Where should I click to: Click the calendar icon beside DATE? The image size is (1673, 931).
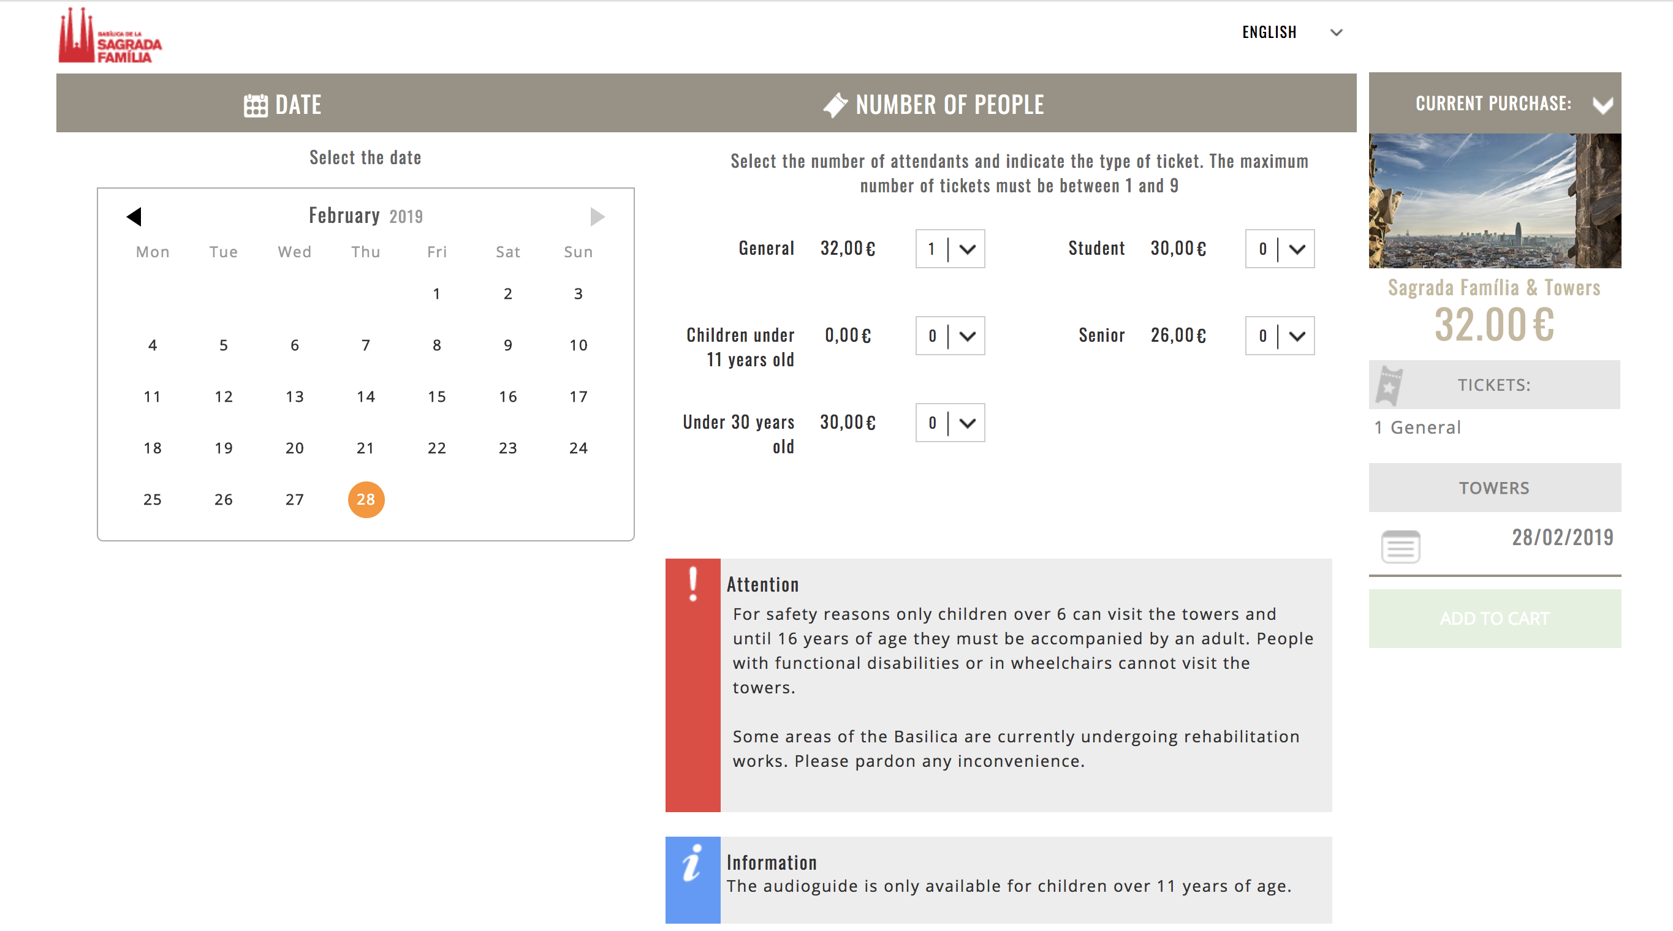[255, 105]
